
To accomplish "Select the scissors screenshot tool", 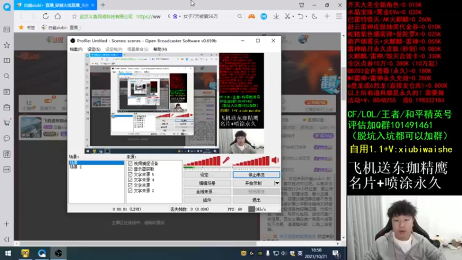I will [x=287, y=17].
